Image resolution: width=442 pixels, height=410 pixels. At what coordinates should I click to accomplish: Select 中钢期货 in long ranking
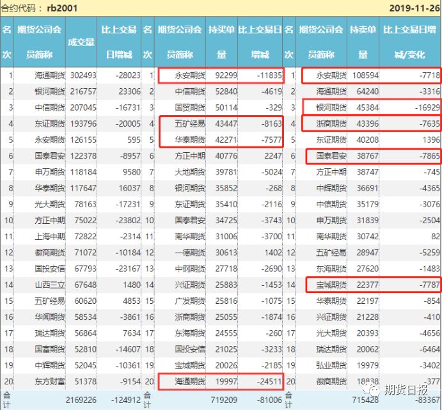click(x=190, y=268)
